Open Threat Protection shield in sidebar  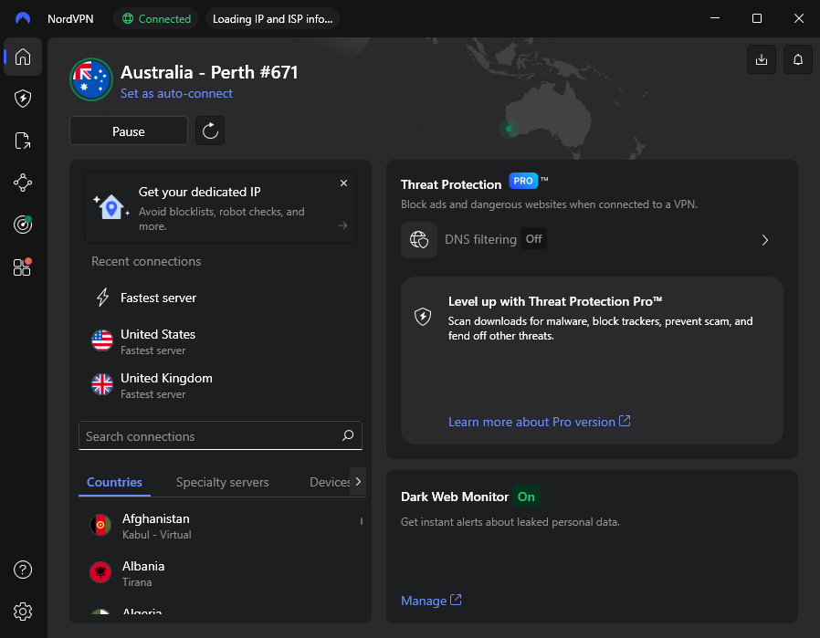(23, 99)
